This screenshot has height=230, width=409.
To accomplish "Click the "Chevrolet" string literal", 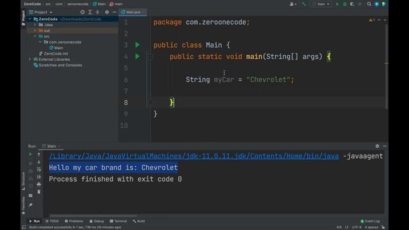I will point(268,79).
